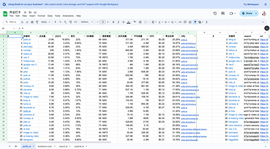The image size is (270, 149).
Task: Open the Format menu
Action: tap(41, 16)
